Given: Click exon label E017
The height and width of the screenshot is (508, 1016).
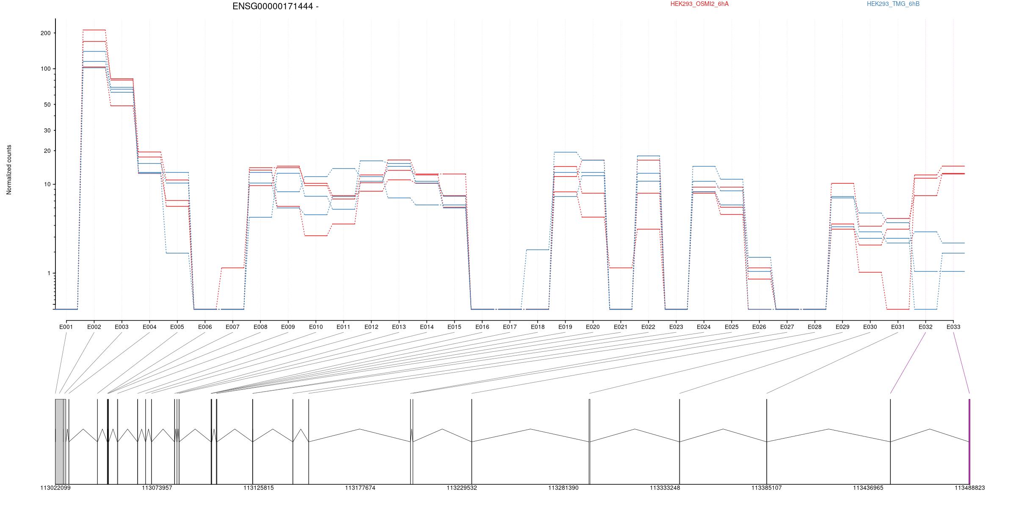Looking at the screenshot, I should point(510,327).
